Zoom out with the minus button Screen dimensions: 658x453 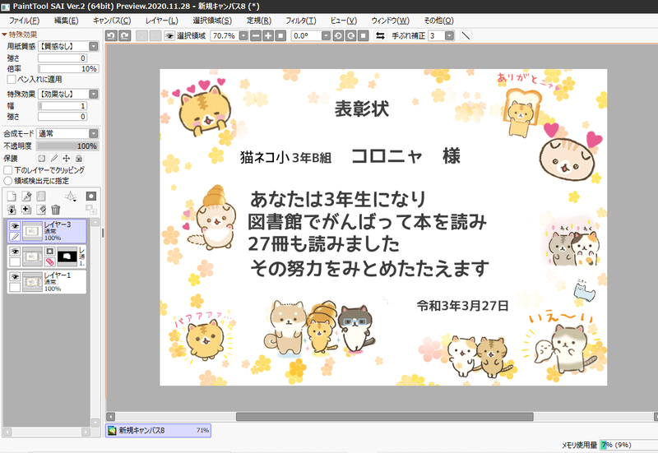pos(256,35)
